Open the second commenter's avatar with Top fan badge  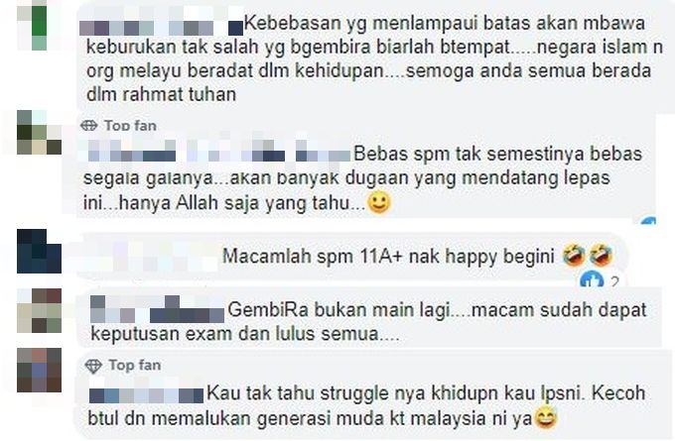point(39,133)
